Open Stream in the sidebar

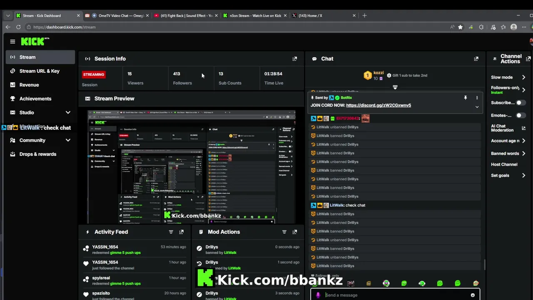click(x=40, y=57)
